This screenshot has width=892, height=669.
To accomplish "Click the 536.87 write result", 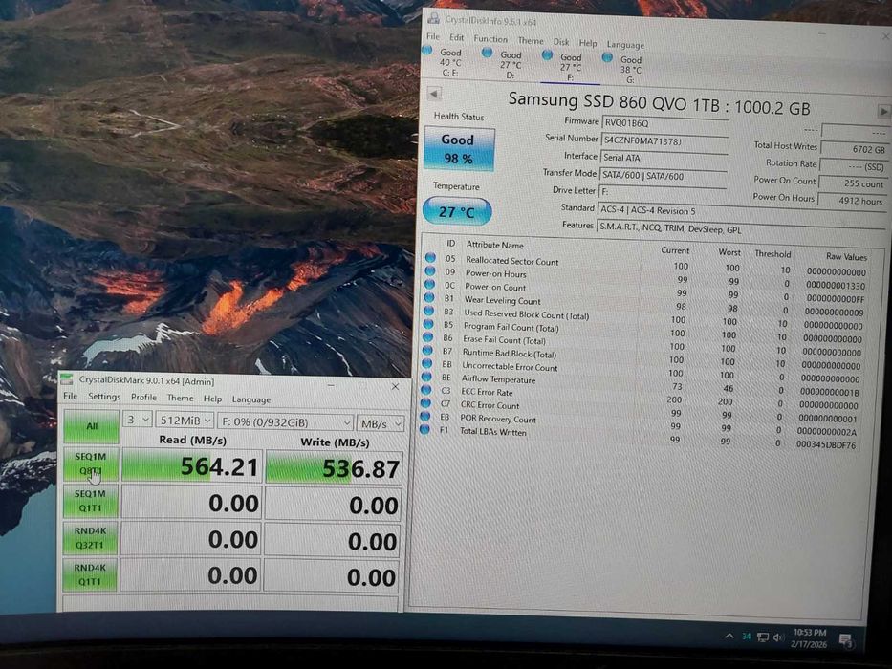I will coord(334,468).
